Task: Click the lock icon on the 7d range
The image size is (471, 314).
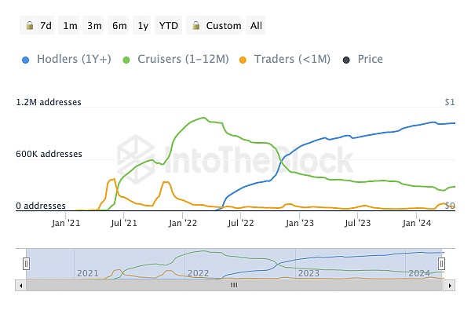Action: (x=29, y=25)
